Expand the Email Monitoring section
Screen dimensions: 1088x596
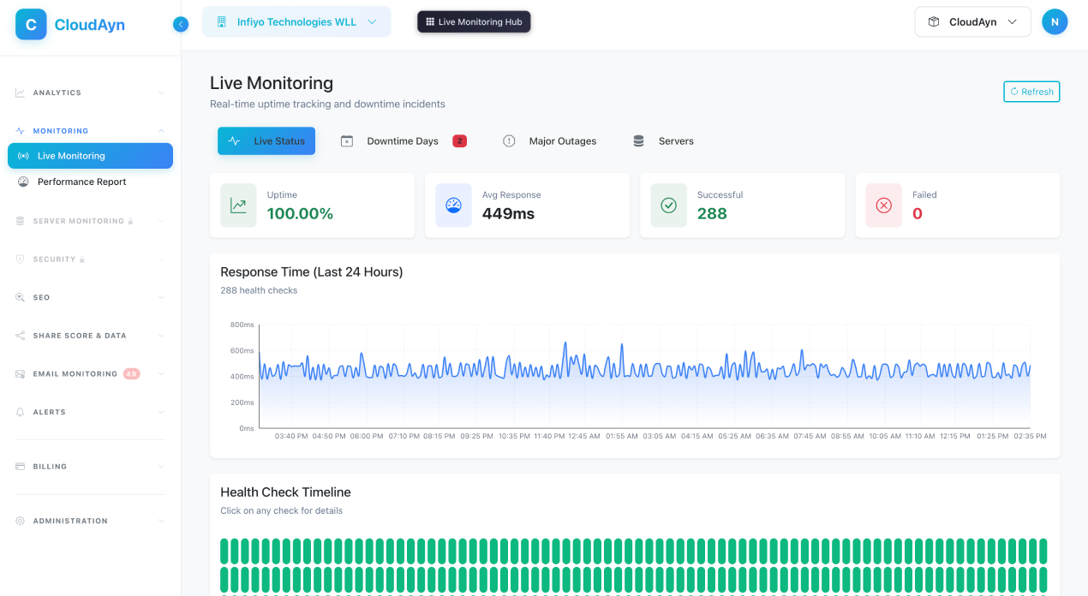pos(90,374)
